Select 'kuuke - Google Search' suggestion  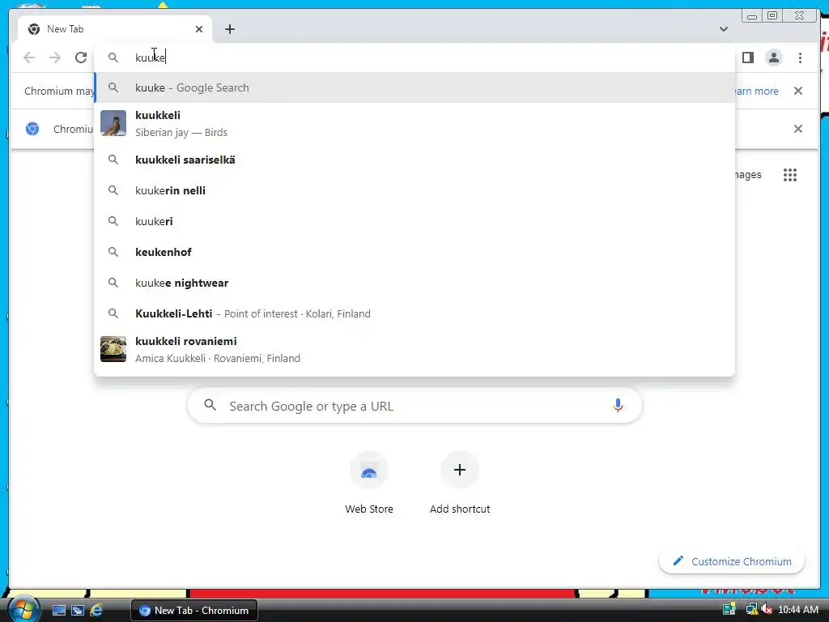414,87
